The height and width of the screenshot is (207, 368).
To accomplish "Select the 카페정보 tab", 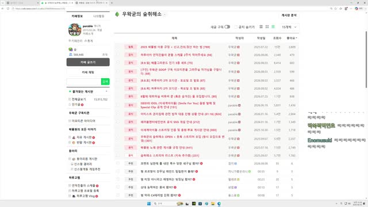I will (77, 16).
